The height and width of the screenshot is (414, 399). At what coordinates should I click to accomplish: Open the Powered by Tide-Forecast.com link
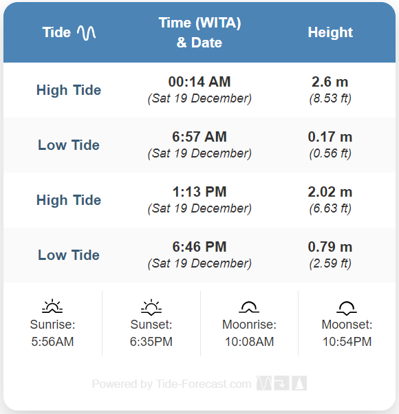click(x=171, y=384)
